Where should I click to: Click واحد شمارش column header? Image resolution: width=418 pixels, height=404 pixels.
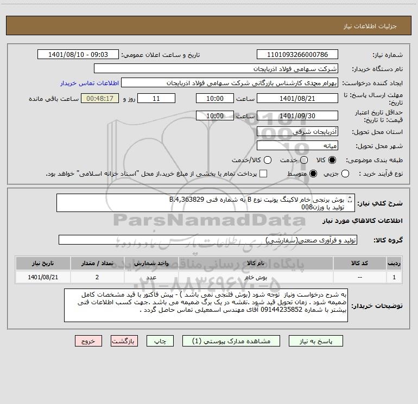[151, 263]
